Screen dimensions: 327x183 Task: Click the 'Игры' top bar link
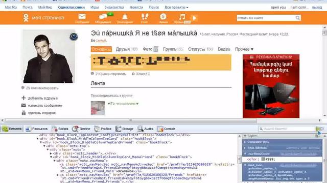pos(95,7)
